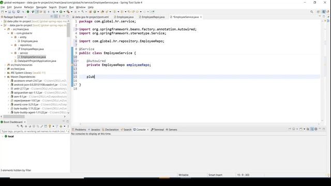Viewport: 331px width, 186px height.
Task: Open the Navigate menu
Action: [41, 7]
